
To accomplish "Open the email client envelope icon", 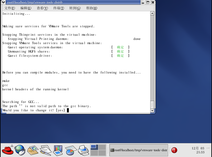I will click(33, 150).
